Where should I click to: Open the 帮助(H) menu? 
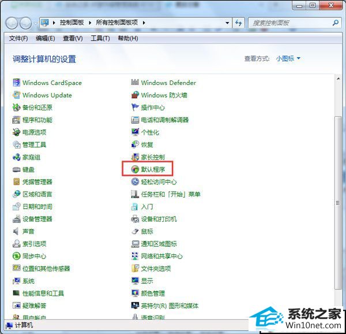[128, 39]
